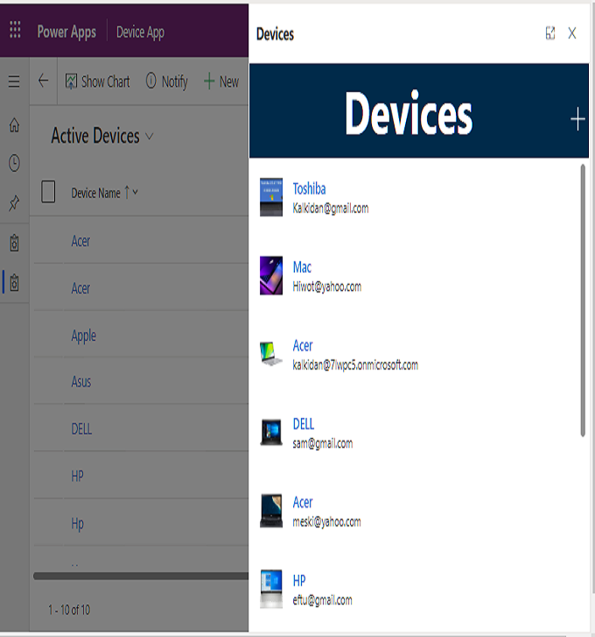Select Mac in the Devices list
This screenshot has height=637, width=595.
(x=302, y=267)
